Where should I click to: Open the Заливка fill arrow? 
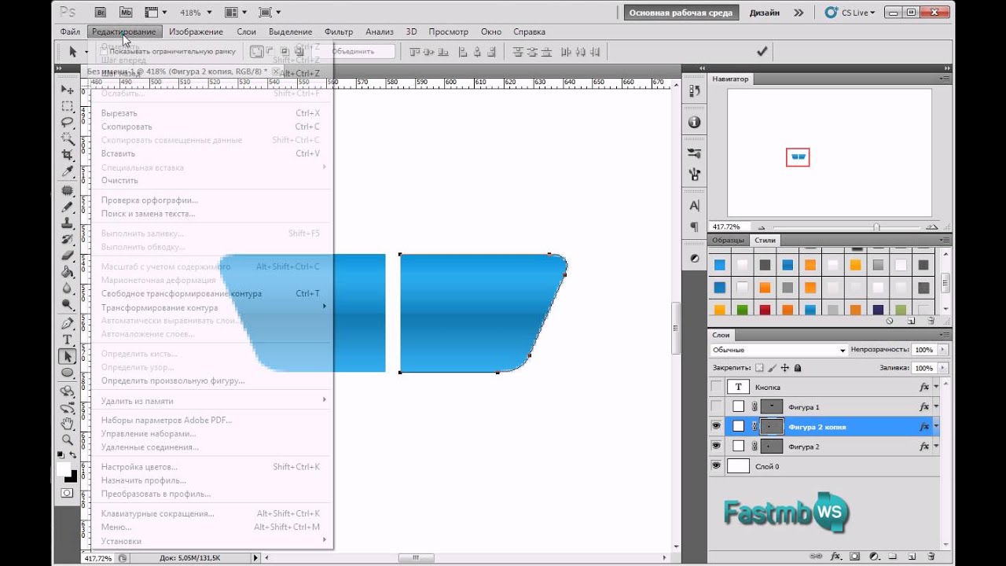tap(943, 368)
